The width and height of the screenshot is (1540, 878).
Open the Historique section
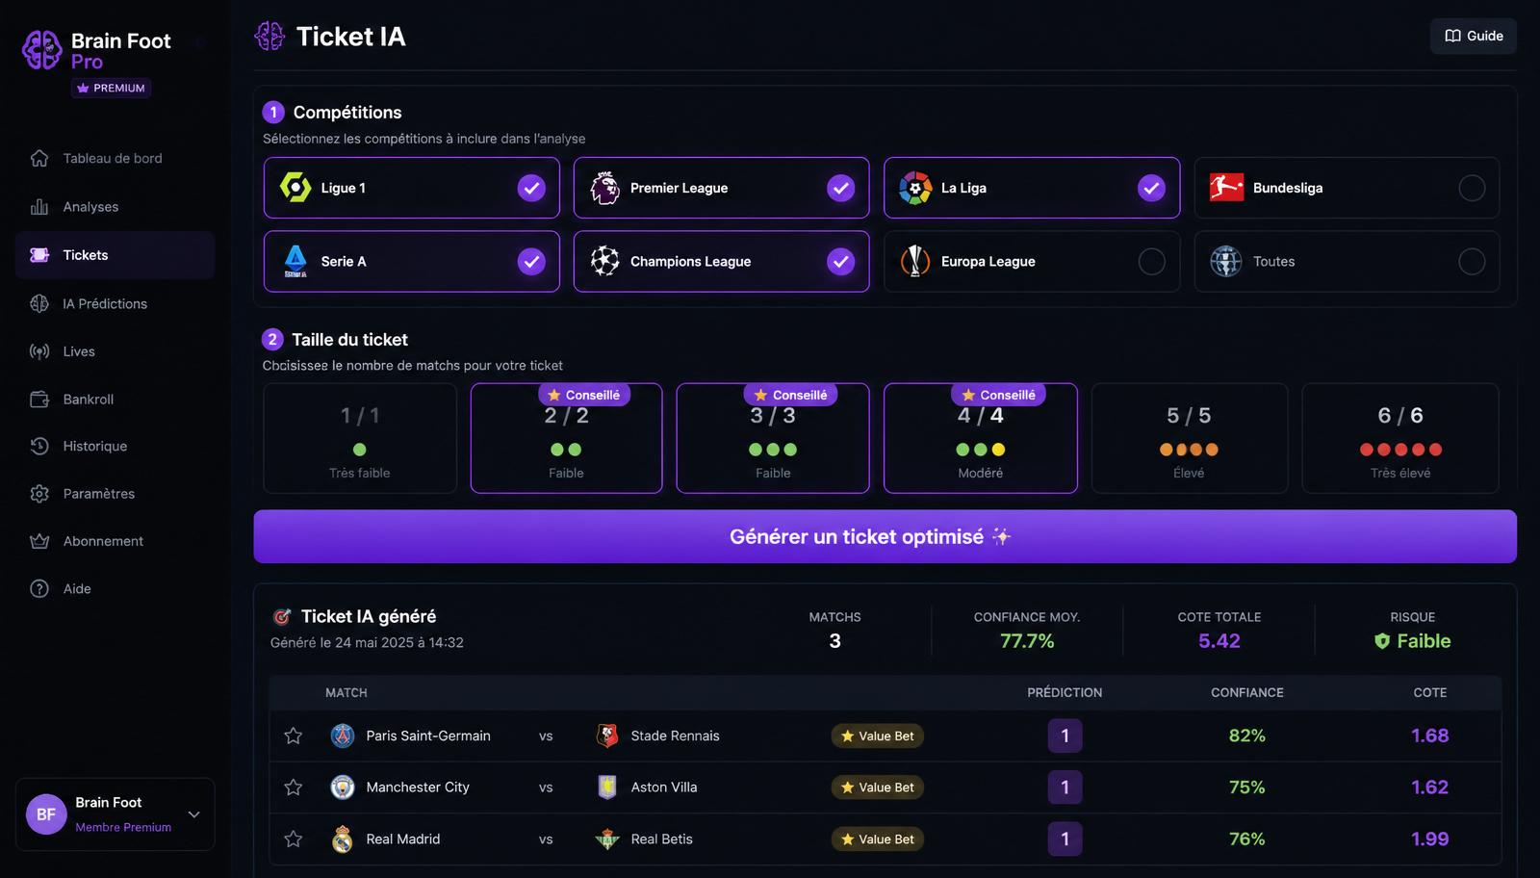(115, 446)
